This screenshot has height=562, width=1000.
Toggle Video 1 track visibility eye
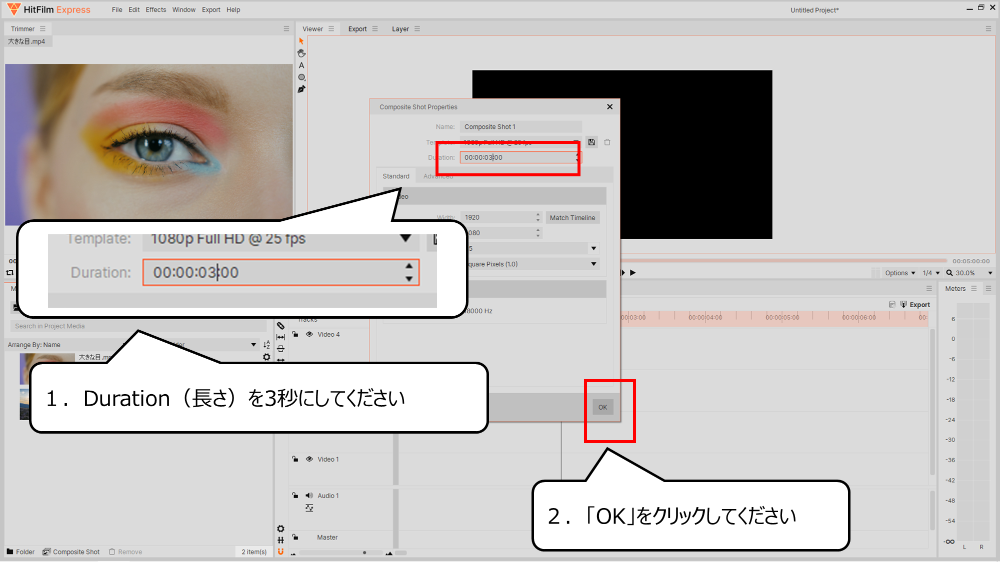tap(309, 459)
